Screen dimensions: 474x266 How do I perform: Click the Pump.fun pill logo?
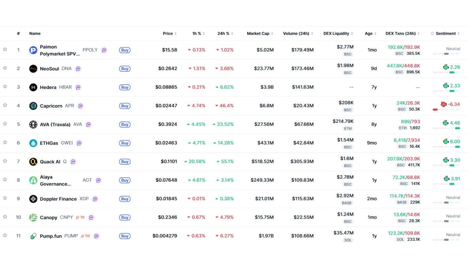(x=33, y=236)
